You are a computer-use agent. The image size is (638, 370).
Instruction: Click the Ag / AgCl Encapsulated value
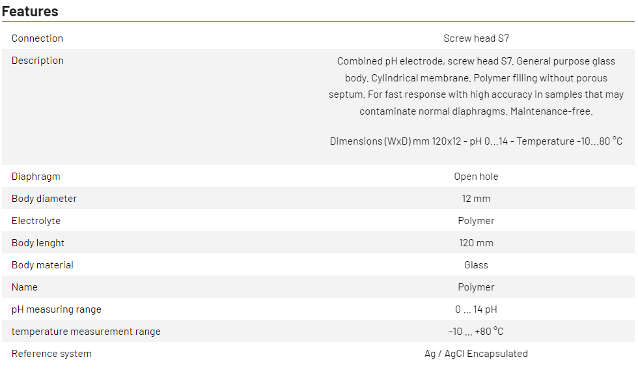[x=476, y=354]
